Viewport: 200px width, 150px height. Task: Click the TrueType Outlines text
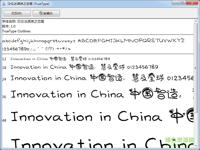tap(16, 31)
